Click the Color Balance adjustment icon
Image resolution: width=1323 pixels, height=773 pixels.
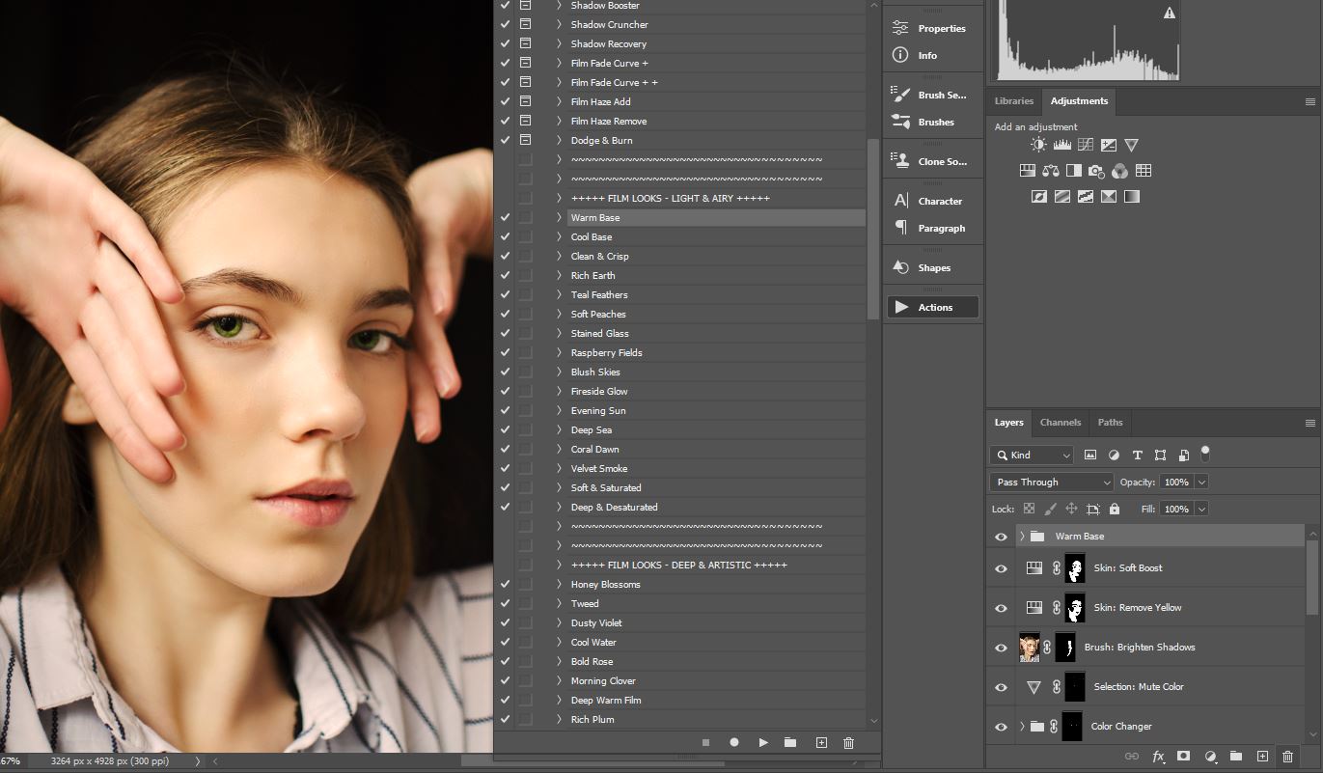1050,171
